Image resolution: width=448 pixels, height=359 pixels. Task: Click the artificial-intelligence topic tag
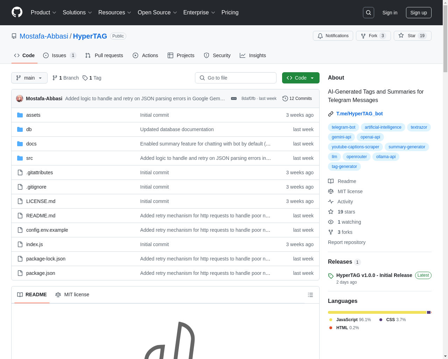point(383,127)
